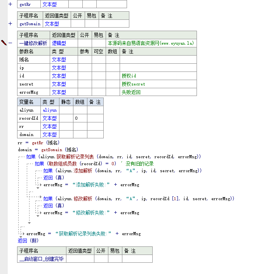This screenshot has width=275, height=274.
Task: Collapse the 一键修改解析 subroutine
Action: tap(10, 43)
